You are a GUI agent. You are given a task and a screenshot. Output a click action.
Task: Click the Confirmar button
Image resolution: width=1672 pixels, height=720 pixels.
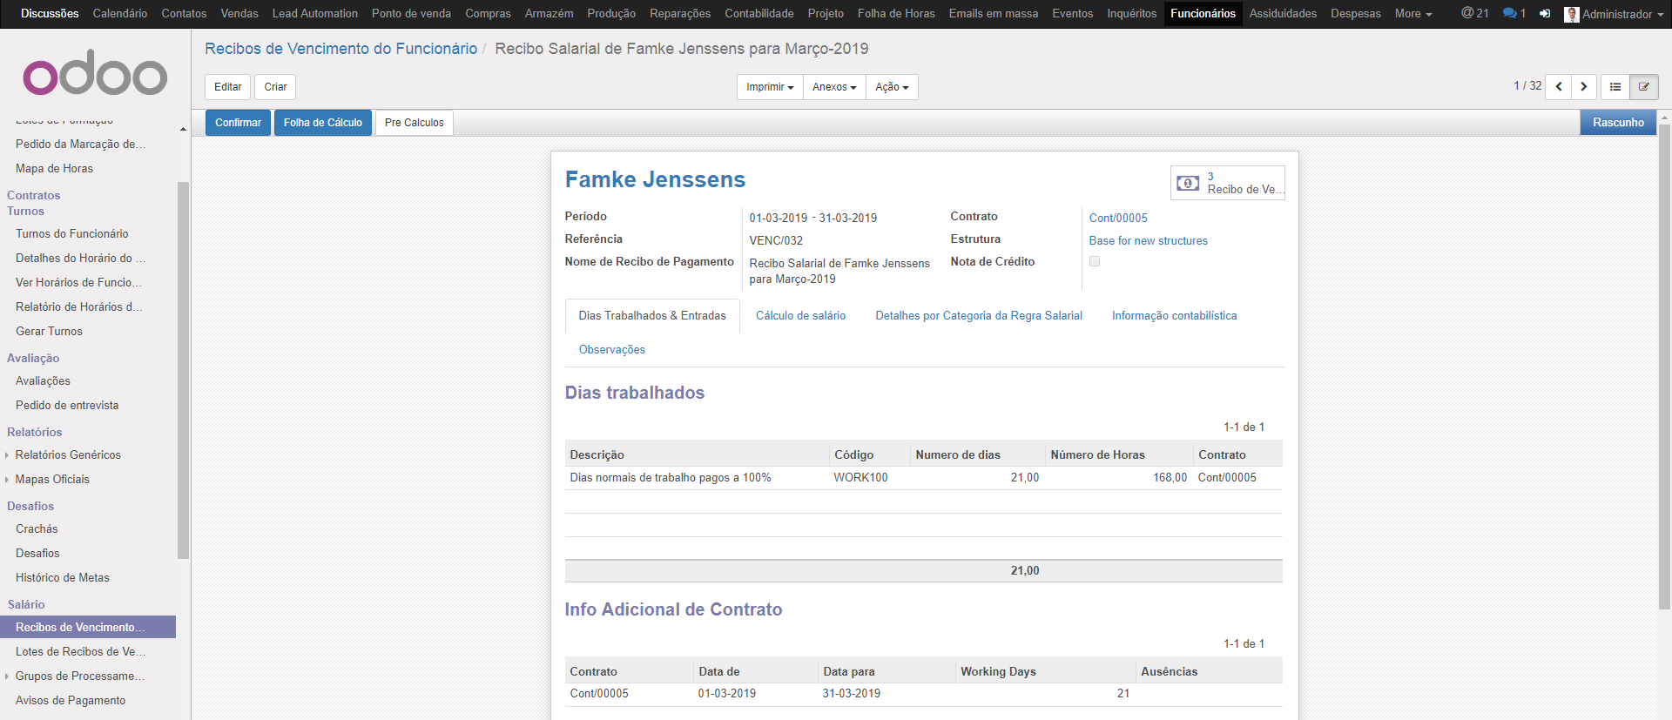pyautogui.click(x=238, y=123)
